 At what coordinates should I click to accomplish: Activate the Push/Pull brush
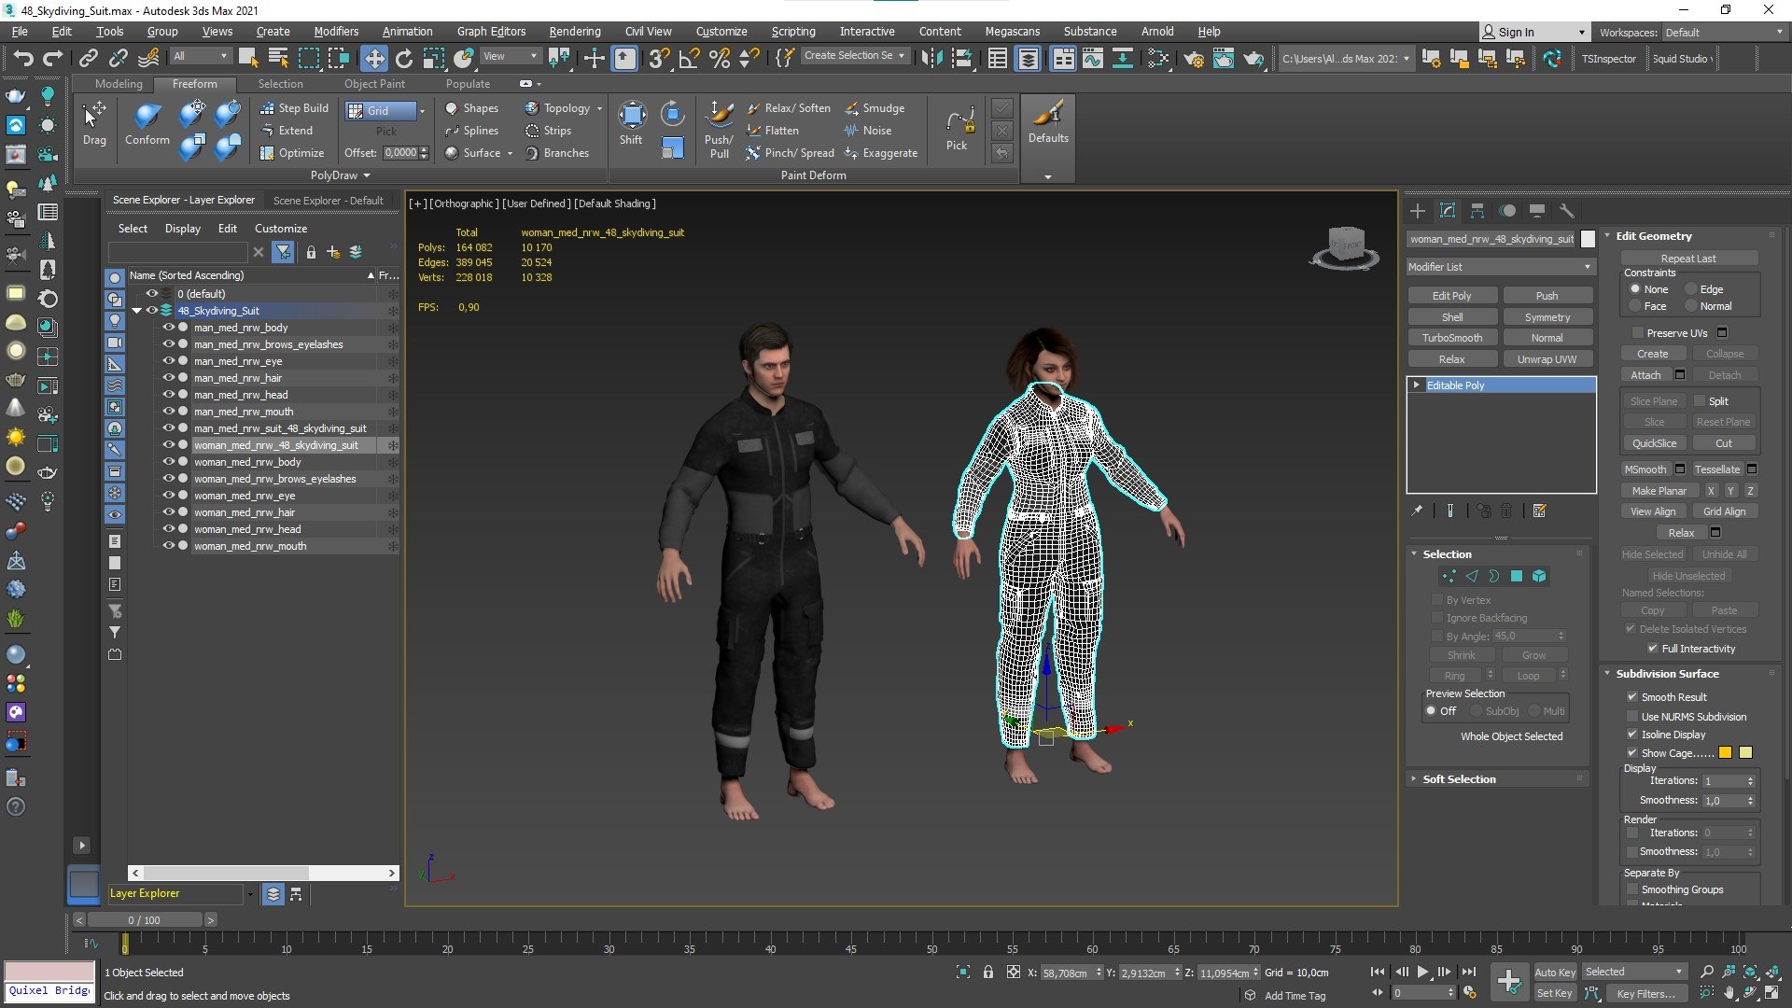pos(719,131)
